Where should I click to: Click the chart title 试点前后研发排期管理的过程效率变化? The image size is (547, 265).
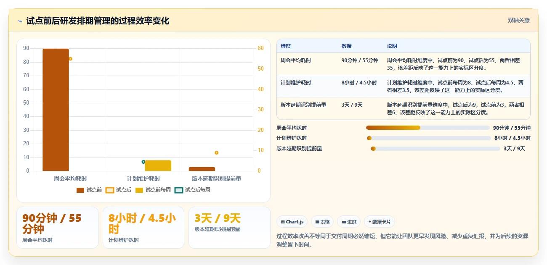pos(98,21)
